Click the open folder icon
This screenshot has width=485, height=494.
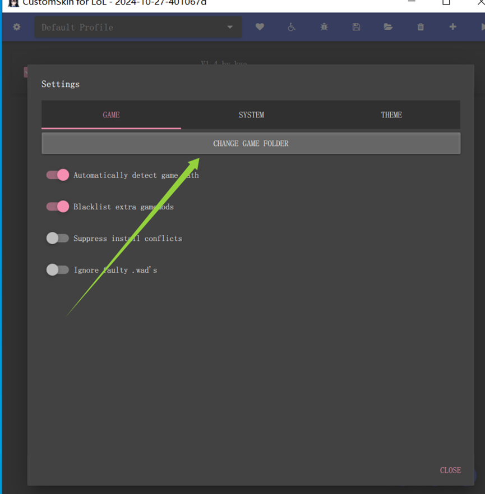(388, 27)
